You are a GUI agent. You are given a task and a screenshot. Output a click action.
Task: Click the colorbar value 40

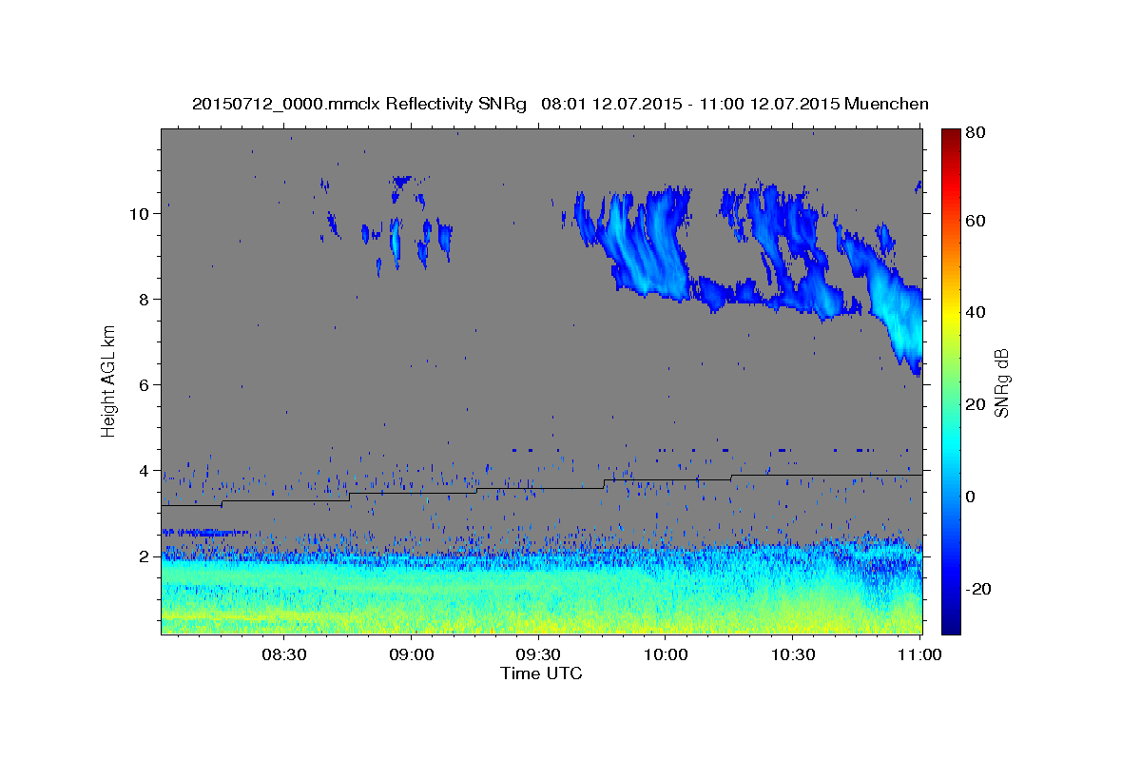click(977, 312)
